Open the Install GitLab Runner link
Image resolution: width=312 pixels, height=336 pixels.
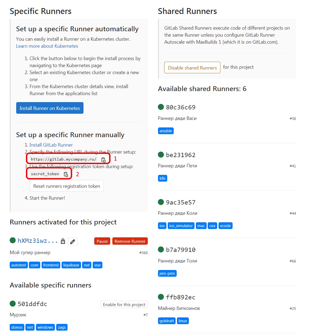coord(51,145)
